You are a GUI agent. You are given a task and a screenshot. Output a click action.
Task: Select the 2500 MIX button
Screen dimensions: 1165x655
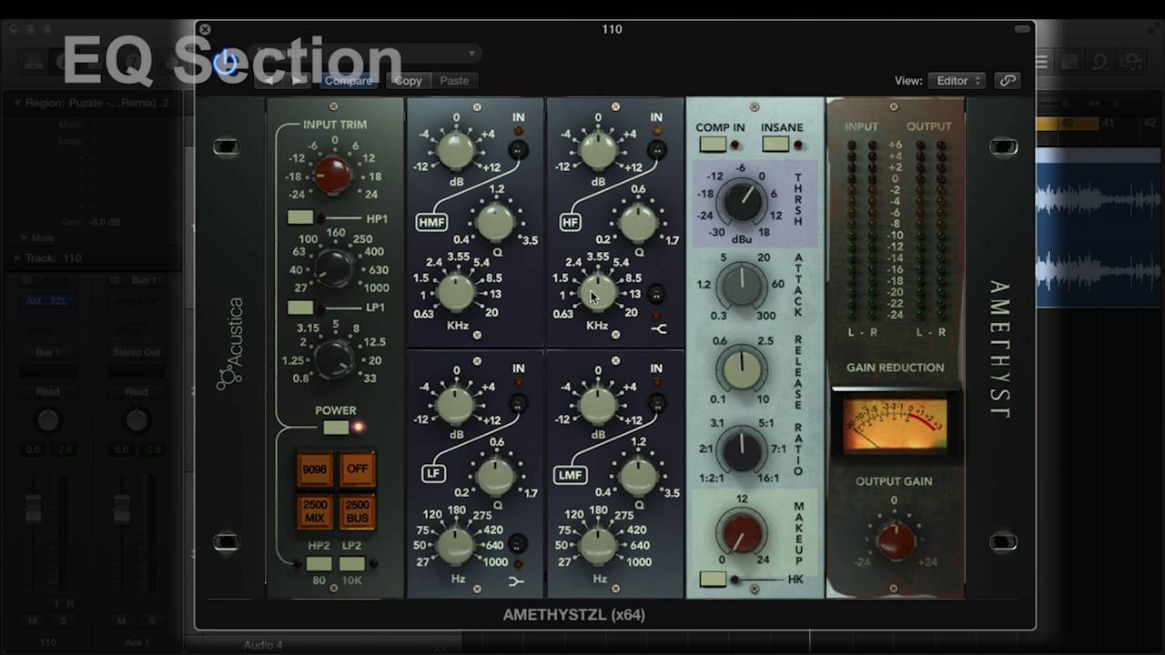[x=315, y=511]
